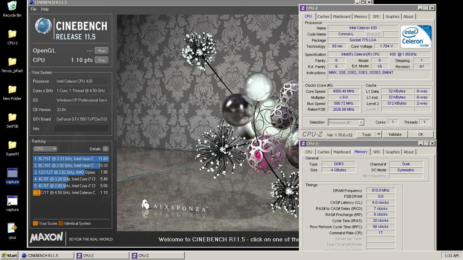Switch to SPD tab in lower CPU-Z
This screenshot has width=463, height=260.
pos(377,152)
